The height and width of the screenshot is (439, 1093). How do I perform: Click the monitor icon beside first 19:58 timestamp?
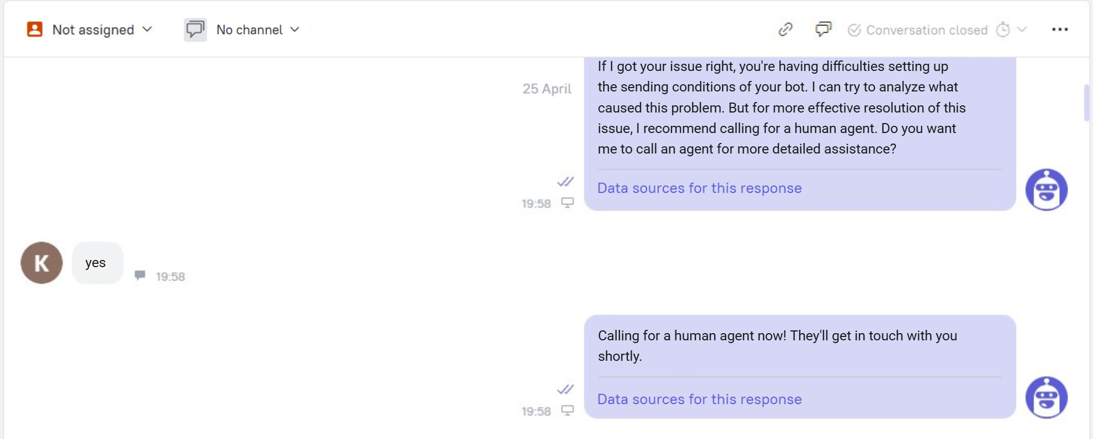tap(566, 203)
